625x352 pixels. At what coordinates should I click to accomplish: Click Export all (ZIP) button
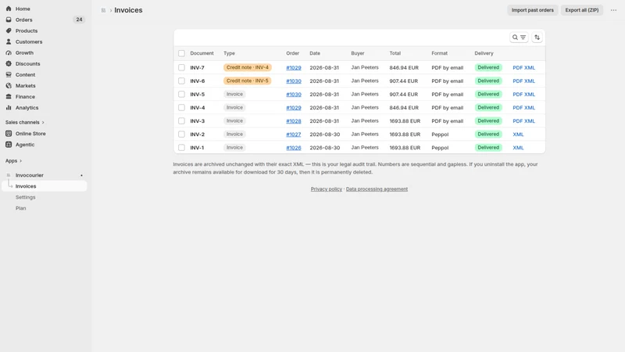[582, 10]
